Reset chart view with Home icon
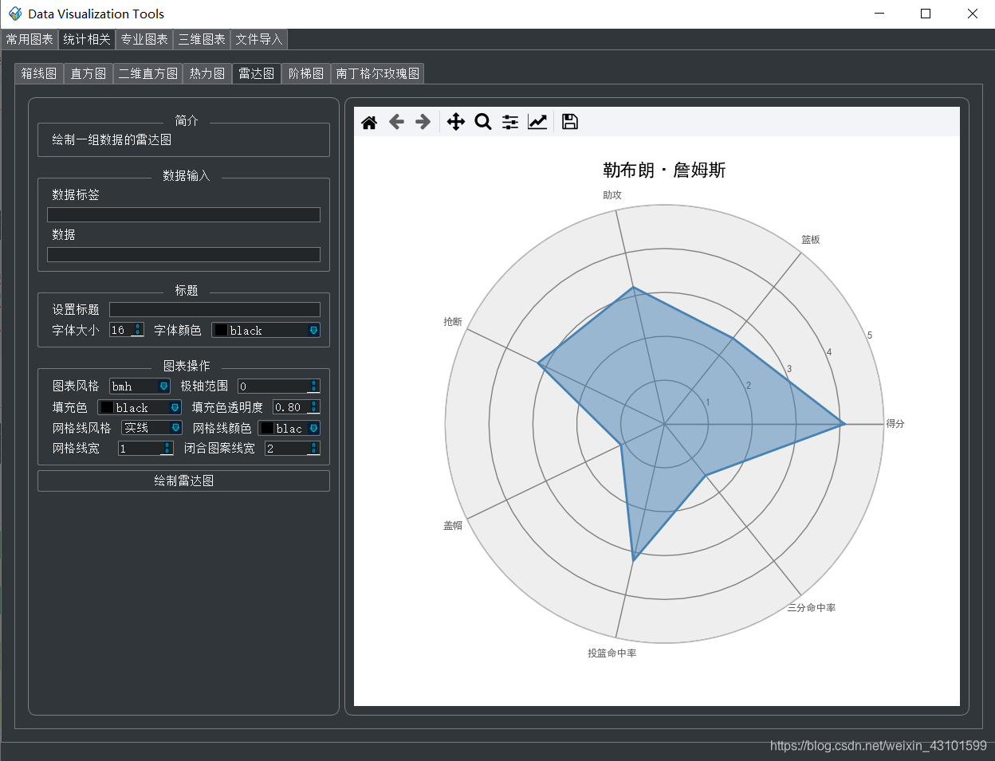 click(x=369, y=122)
